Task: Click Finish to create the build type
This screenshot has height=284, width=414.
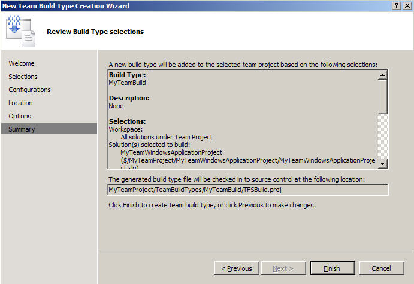Action: coord(333,268)
